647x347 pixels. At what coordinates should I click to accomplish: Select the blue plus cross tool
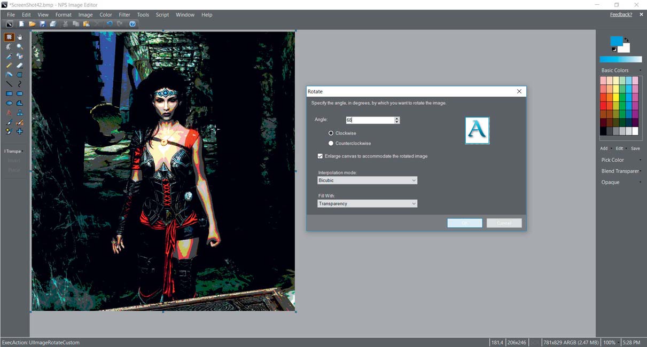click(x=20, y=131)
